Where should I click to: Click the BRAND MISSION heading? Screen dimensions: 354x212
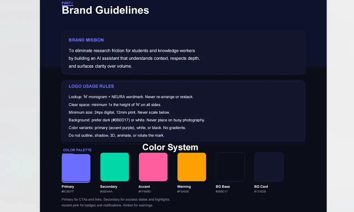tap(86, 40)
